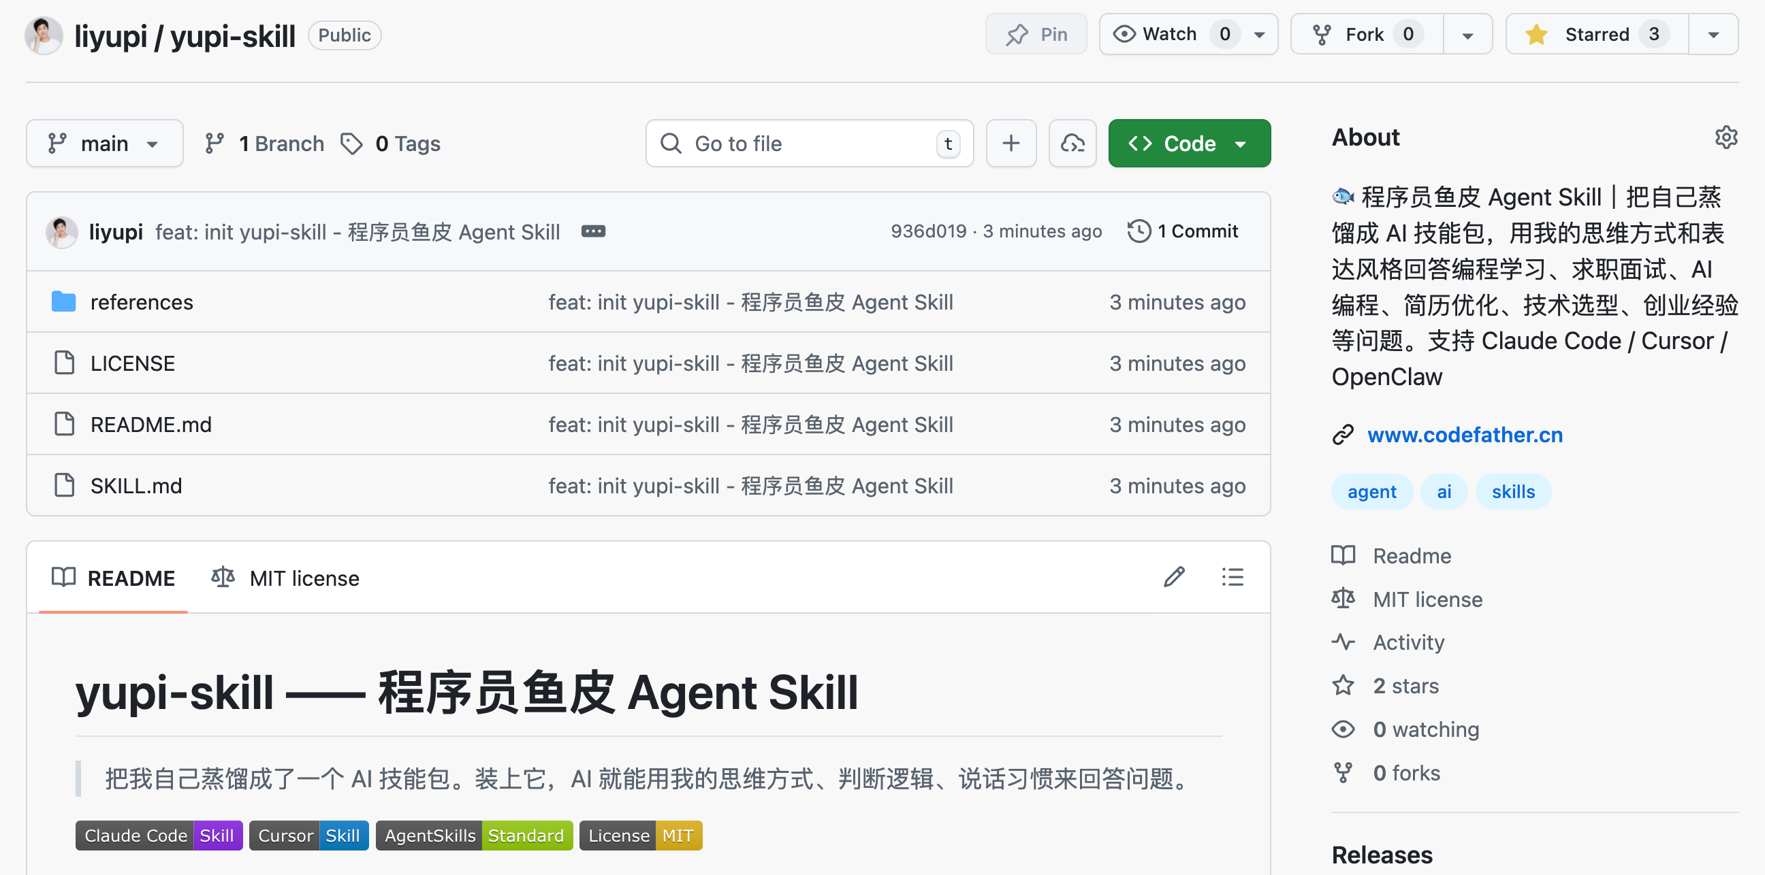Open the references folder
Screen dimensions: 1765x875
click(x=141, y=302)
